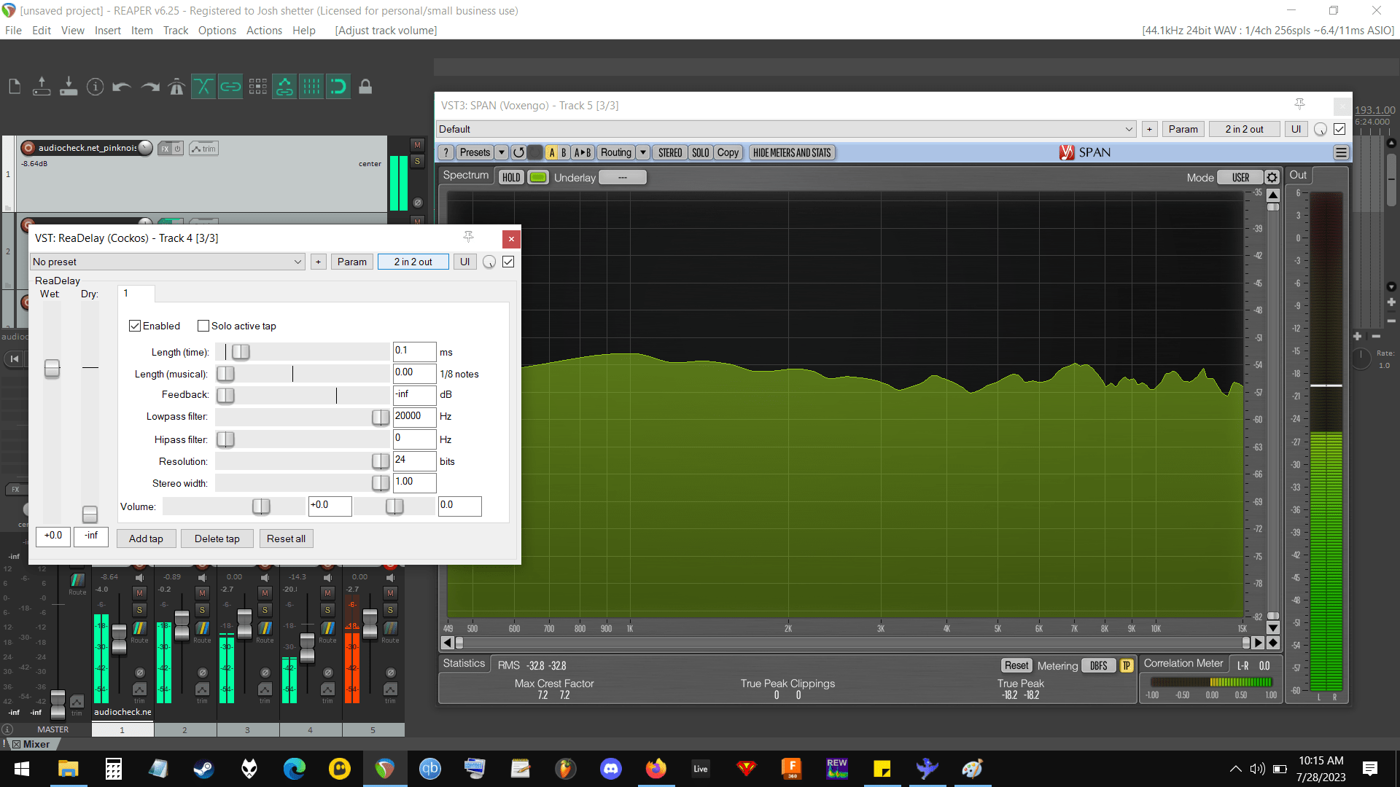Toggle Item grouping chain-link icon
Viewport: 1400px width, 787px height.
[x=230, y=87]
